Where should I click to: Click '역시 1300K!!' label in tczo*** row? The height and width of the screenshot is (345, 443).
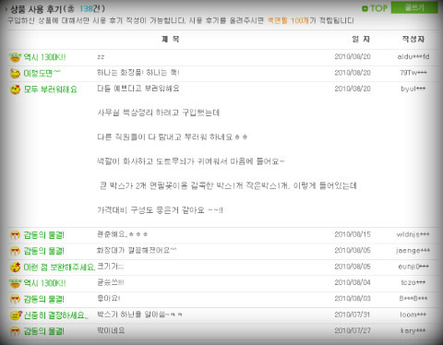coord(44,283)
